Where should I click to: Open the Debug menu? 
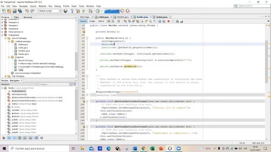click(58, 6)
